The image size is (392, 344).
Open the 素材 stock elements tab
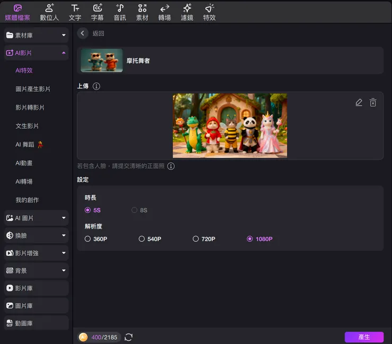(x=142, y=13)
